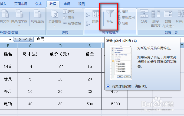Select the cell with value 30
The height and width of the screenshot is (116, 184).
[60, 104]
